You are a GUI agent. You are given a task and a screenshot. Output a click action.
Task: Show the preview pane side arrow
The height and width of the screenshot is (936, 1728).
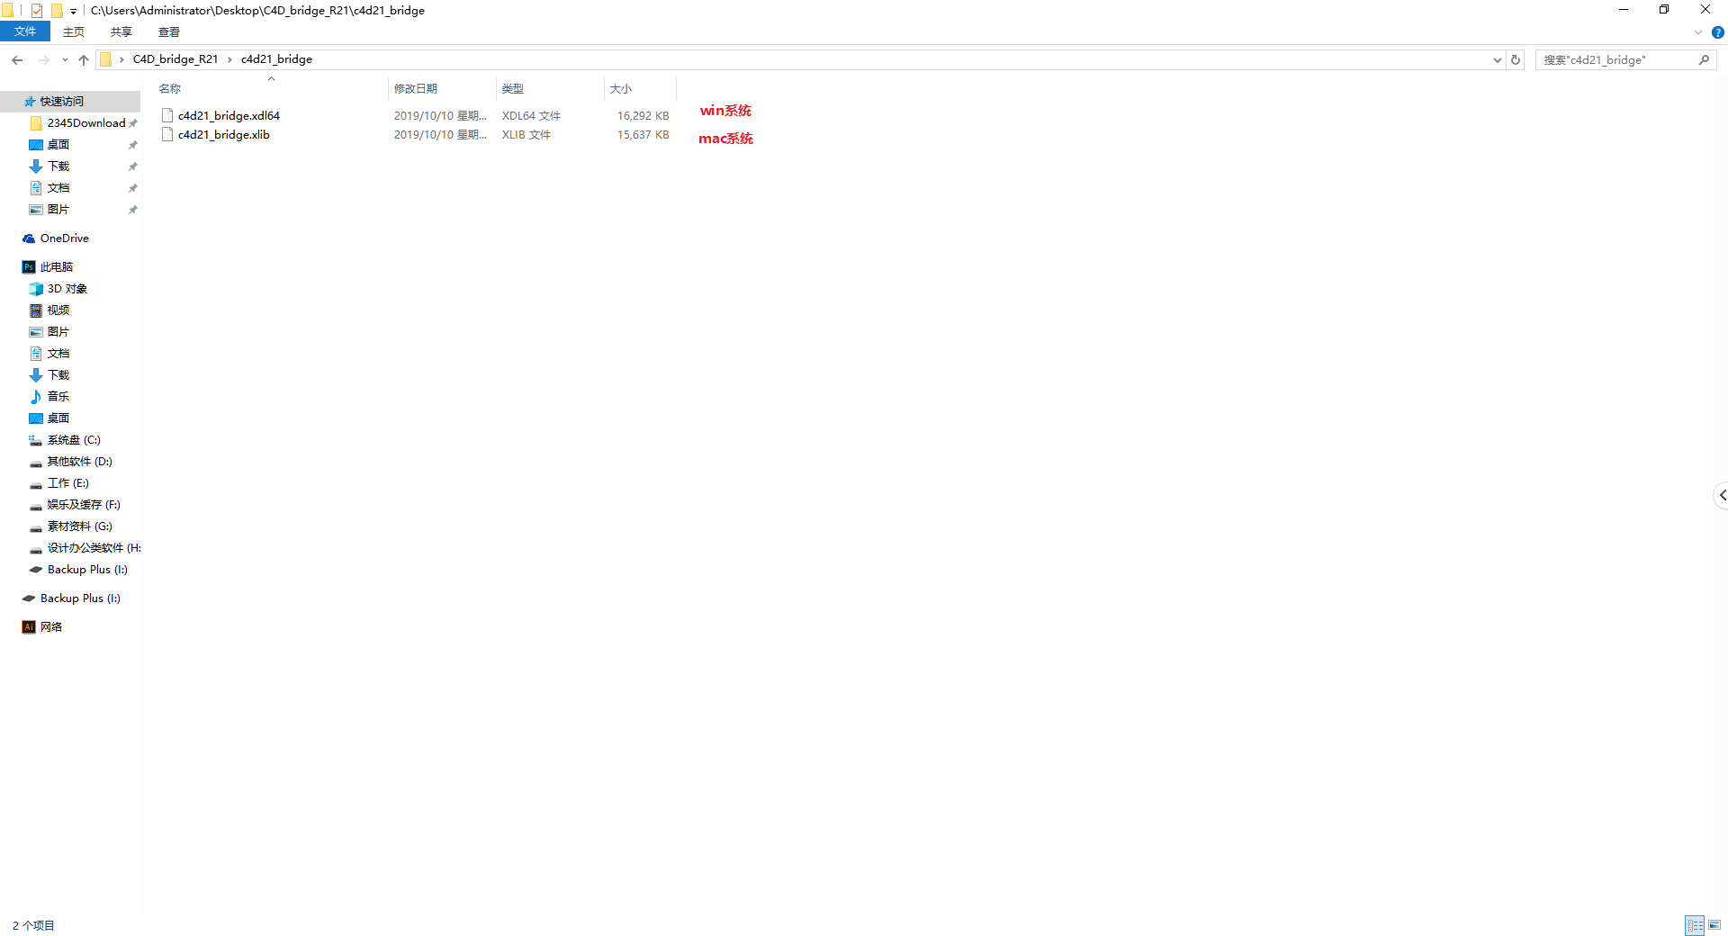pos(1721,495)
